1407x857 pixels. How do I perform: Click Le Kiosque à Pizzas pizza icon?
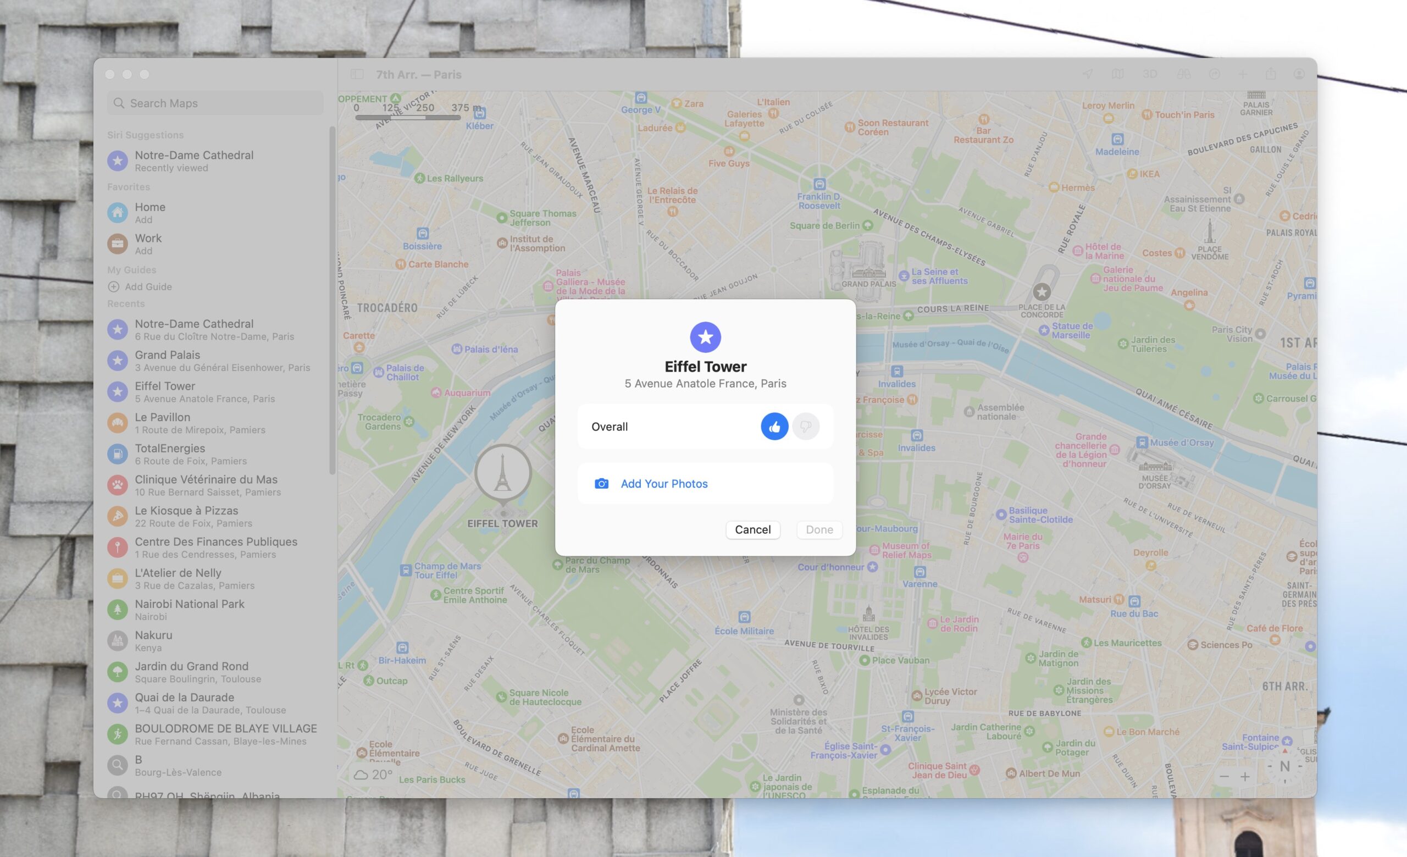[x=118, y=516]
